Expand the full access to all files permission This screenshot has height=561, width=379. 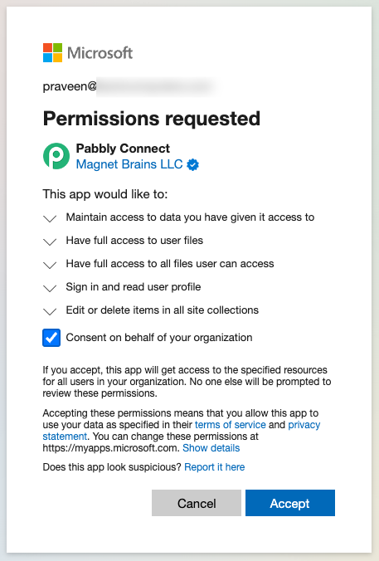point(50,265)
